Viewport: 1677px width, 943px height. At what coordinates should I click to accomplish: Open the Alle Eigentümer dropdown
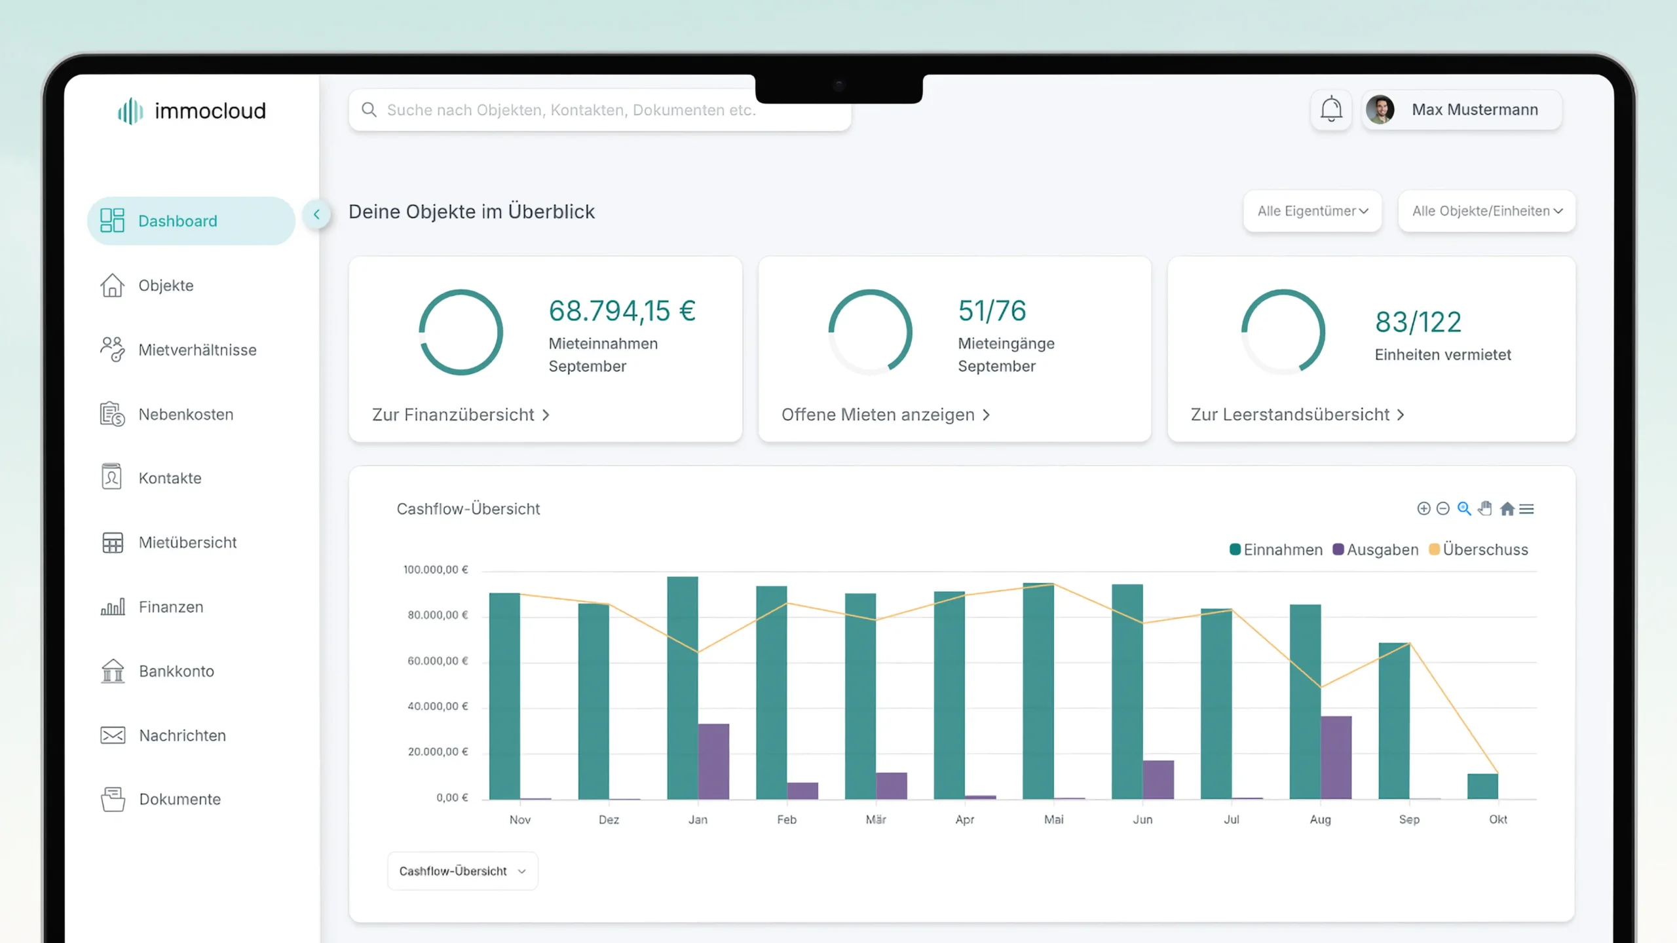tap(1312, 211)
